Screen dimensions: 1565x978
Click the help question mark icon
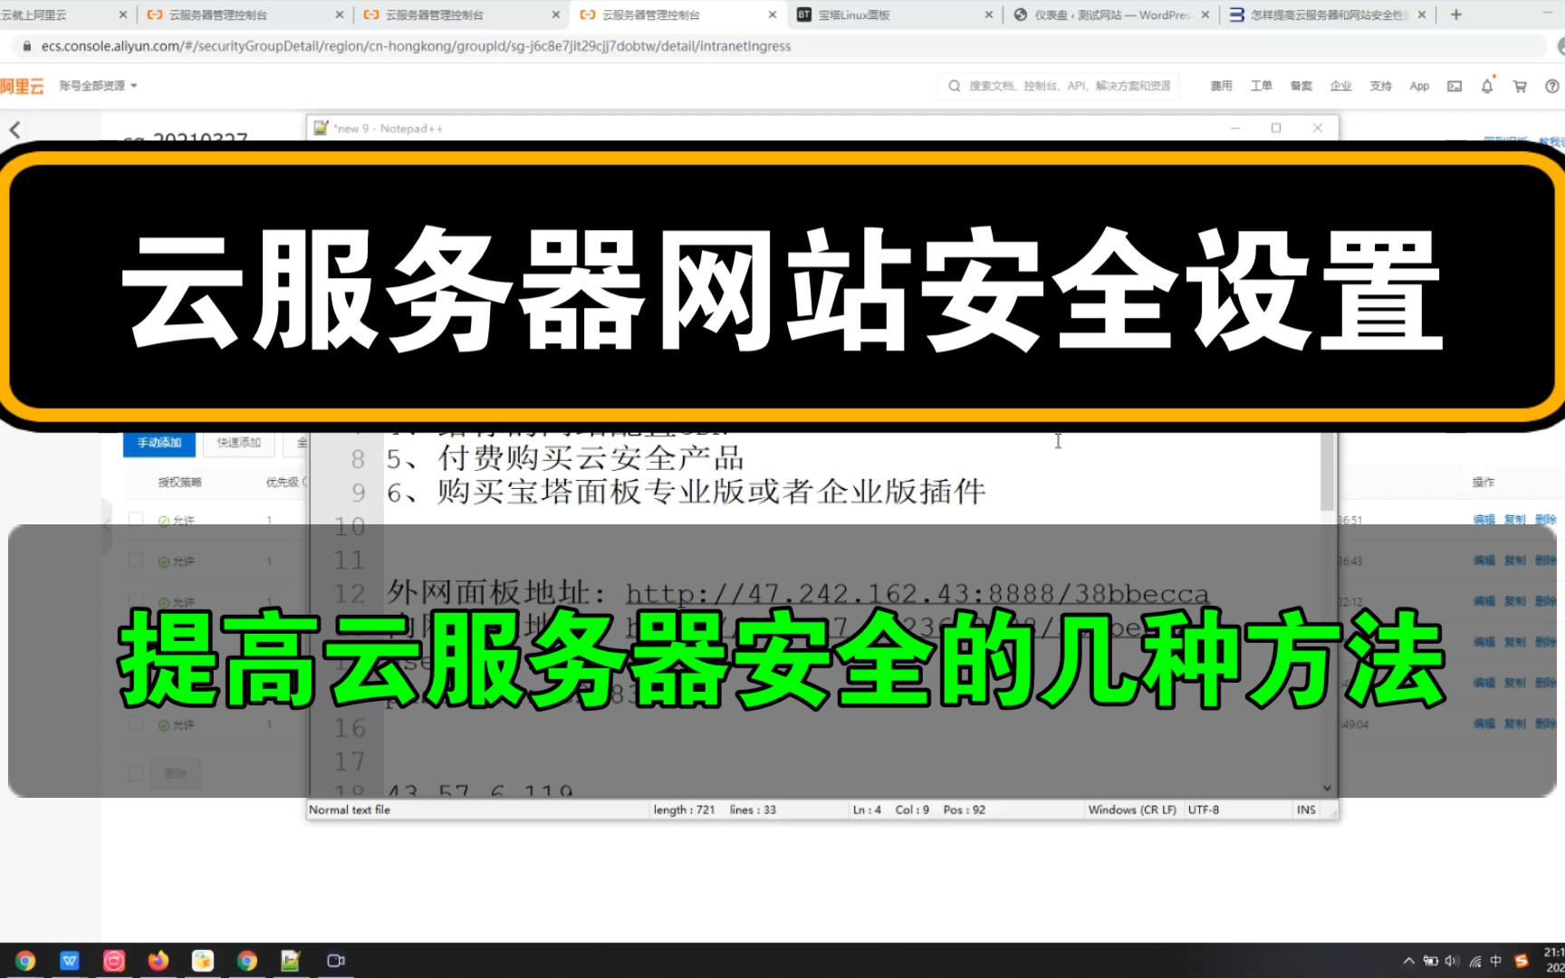click(1551, 86)
